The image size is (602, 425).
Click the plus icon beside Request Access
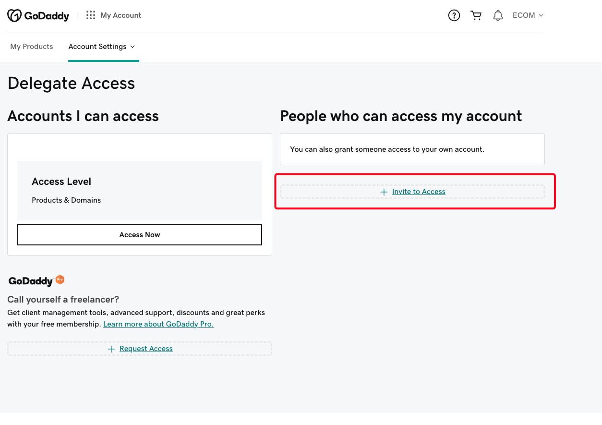(x=111, y=349)
